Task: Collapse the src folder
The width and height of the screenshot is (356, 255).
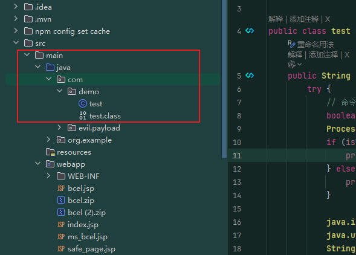Action: [16, 43]
